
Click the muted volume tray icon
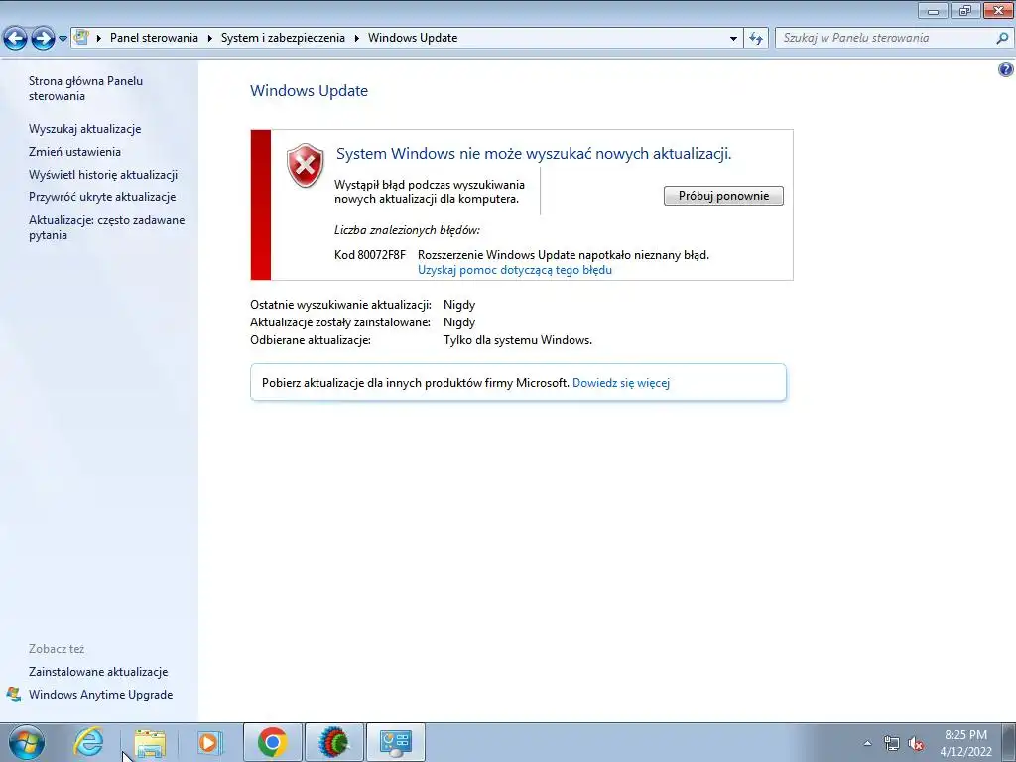click(916, 743)
